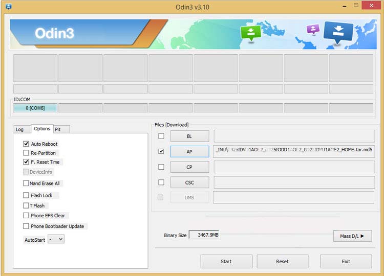
Task: Switch to the Log tab
Action: 22,129
